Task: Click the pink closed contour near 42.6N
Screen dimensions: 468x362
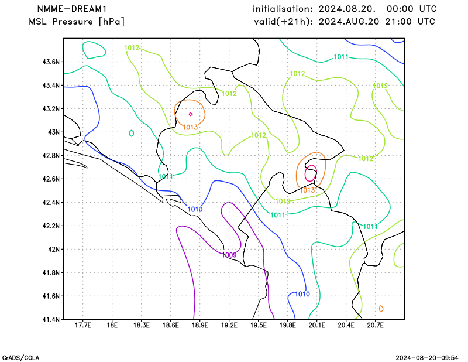Action: tap(311, 173)
